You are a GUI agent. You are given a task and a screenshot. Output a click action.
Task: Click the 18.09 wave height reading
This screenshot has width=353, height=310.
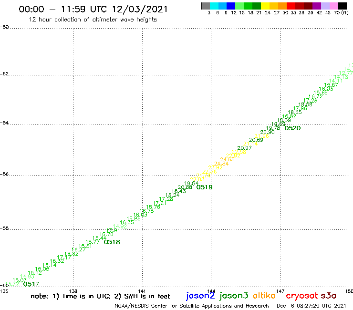tap(284, 120)
